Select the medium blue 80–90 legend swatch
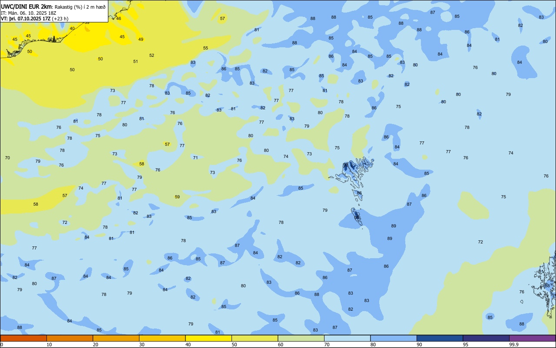This screenshot has height=348, width=556. click(x=394, y=338)
